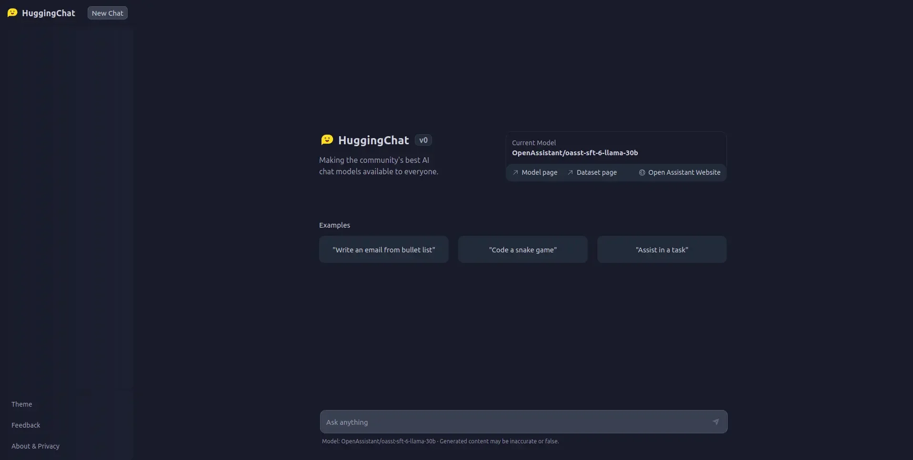The width and height of the screenshot is (913, 460).
Task: Click the v0 version badge
Action: [x=423, y=140]
